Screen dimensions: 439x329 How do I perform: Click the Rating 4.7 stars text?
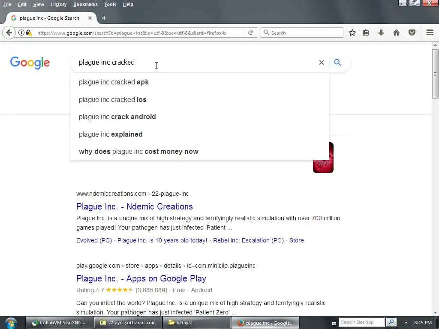pos(105,290)
